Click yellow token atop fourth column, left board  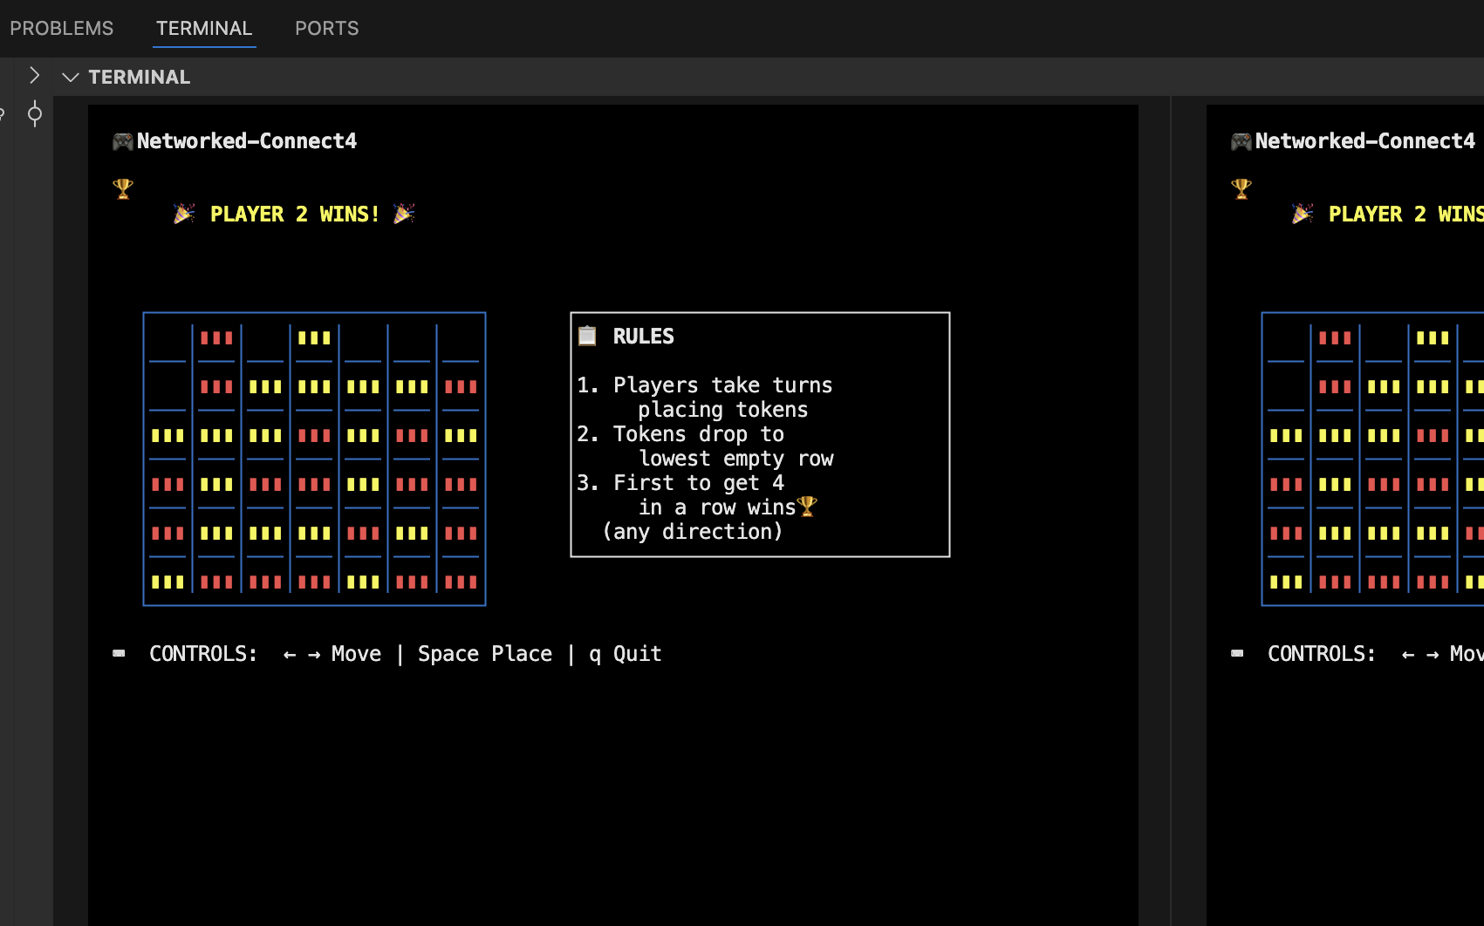coord(314,338)
